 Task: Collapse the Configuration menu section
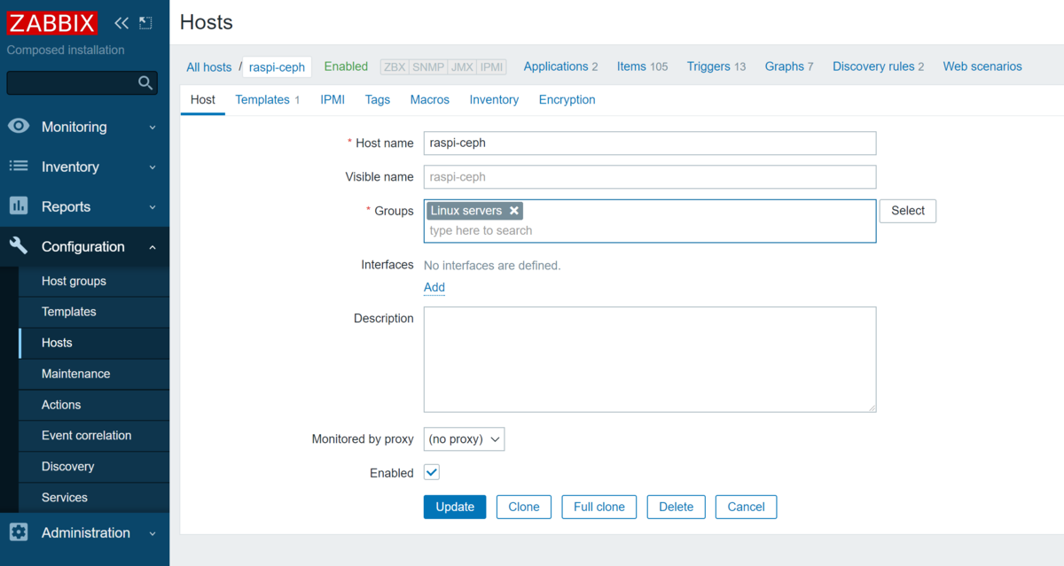[152, 247]
